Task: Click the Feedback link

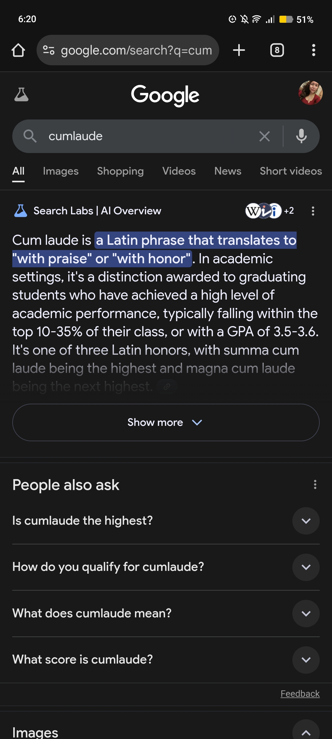Action: (x=300, y=694)
